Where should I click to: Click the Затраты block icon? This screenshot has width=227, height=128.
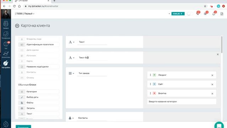22,108
